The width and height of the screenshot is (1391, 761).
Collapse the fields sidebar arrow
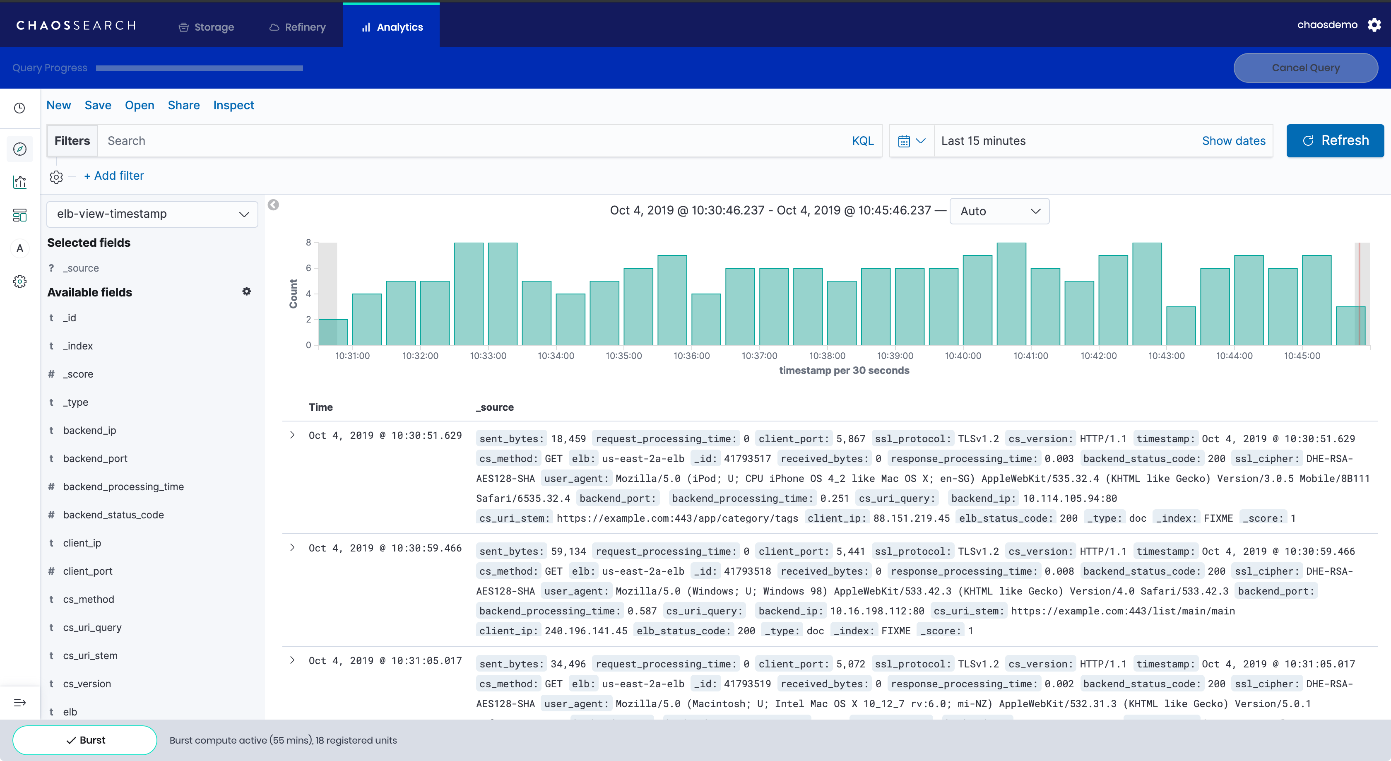[273, 205]
